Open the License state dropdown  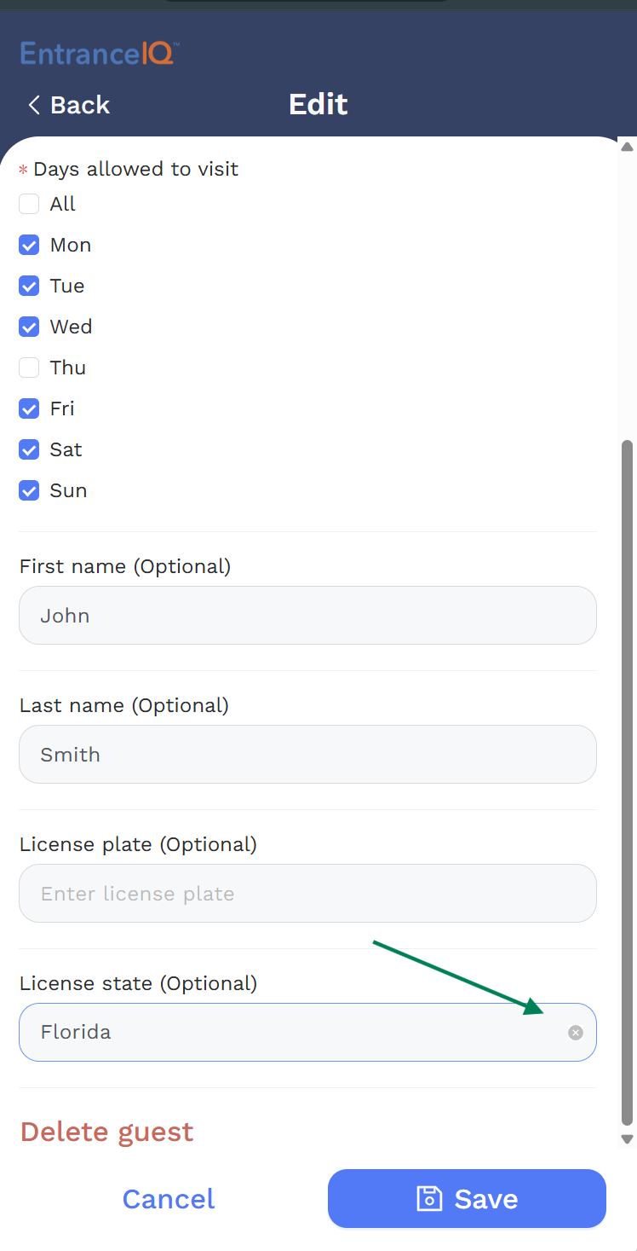pos(290,1032)
